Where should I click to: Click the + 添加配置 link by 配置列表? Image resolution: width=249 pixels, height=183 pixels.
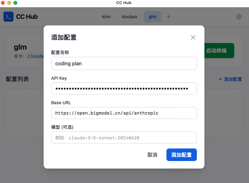pyautogui.click(x=230, y=79)
